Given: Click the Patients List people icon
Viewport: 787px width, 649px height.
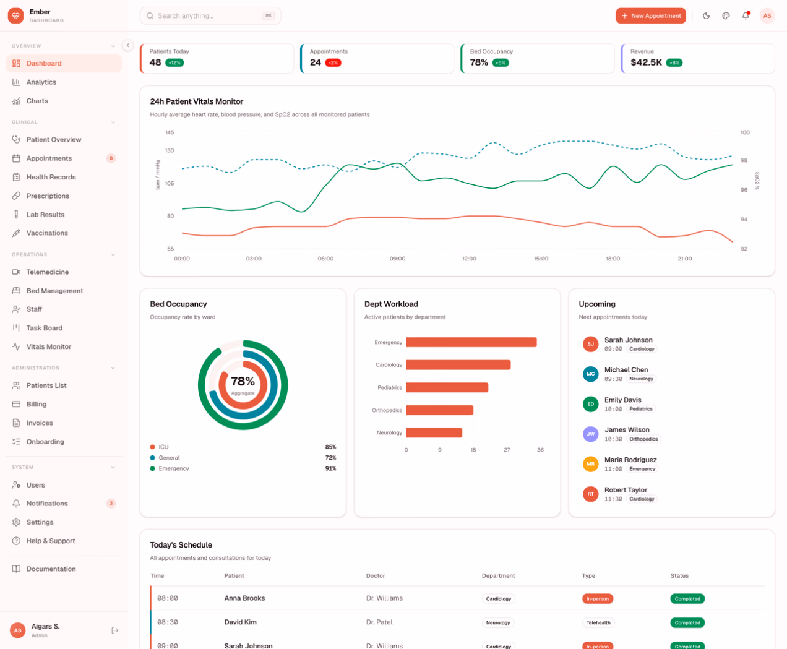Looking at the screenshot, I should (x=16, y=385).
